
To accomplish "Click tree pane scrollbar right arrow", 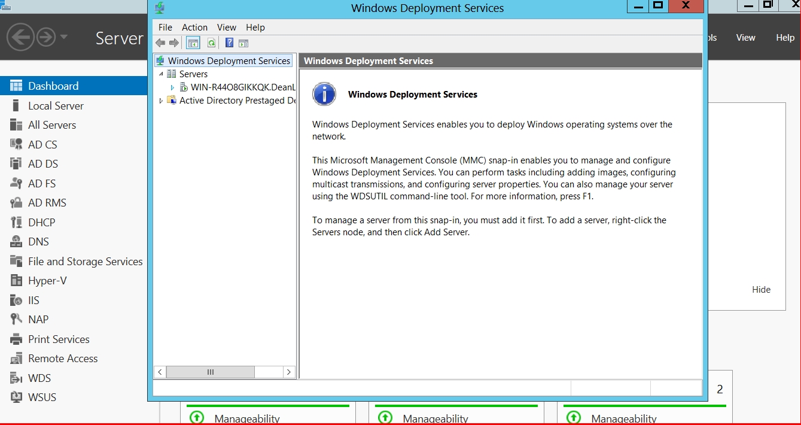I will 289,372.
